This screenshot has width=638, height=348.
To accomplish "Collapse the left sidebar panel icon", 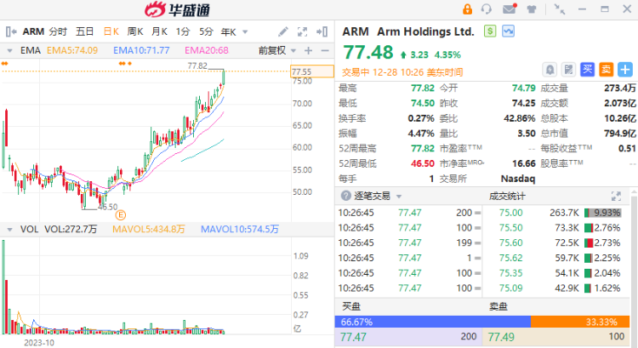I will (11, 31).
